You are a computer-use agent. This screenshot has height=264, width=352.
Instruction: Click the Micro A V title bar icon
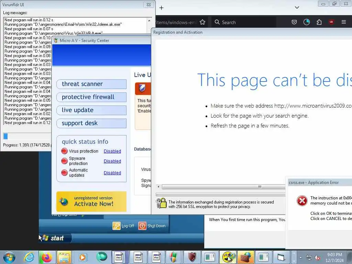(56, 41)
